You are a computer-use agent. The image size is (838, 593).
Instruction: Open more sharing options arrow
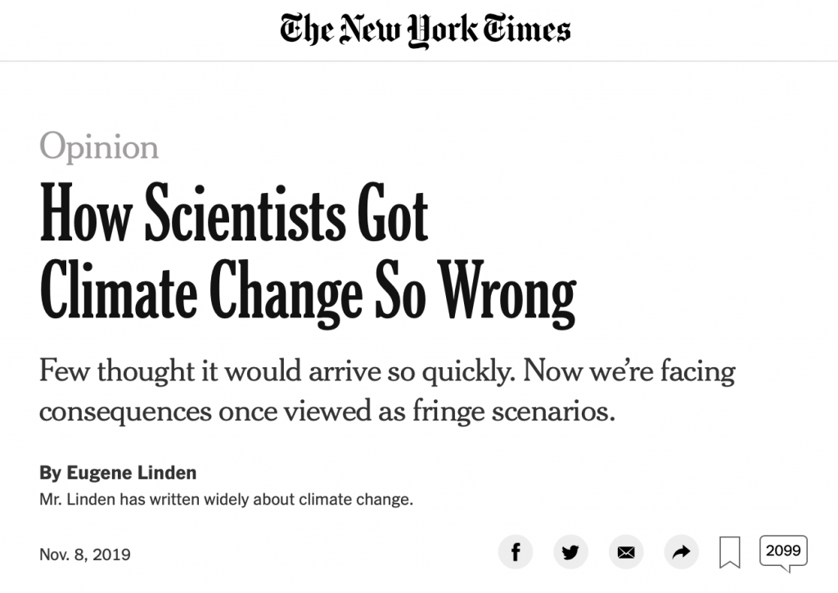tap(682, 552)
